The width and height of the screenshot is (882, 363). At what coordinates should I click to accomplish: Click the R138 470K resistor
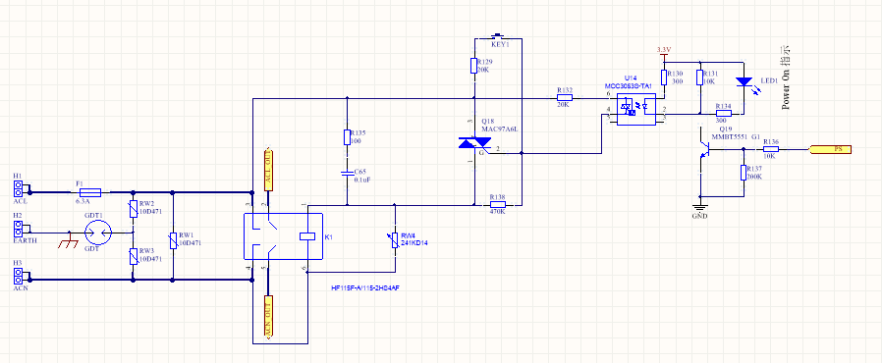click(498, 204)
